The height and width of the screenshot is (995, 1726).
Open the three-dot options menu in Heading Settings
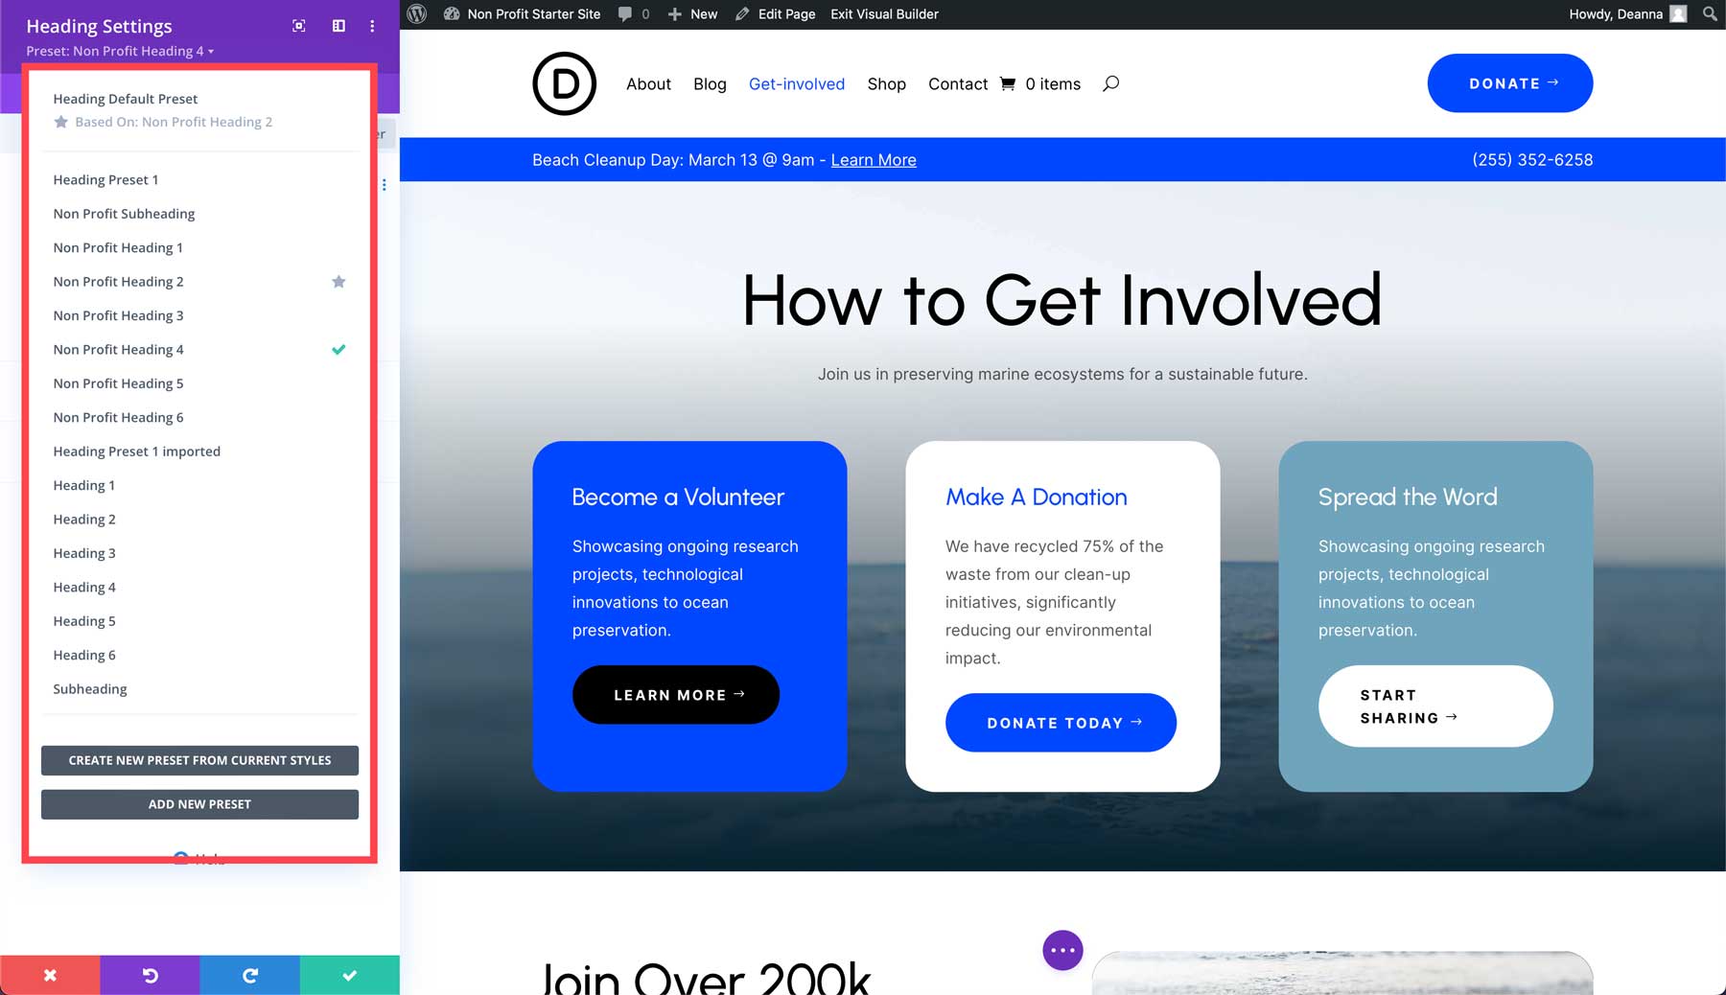[x=371, y=26]
